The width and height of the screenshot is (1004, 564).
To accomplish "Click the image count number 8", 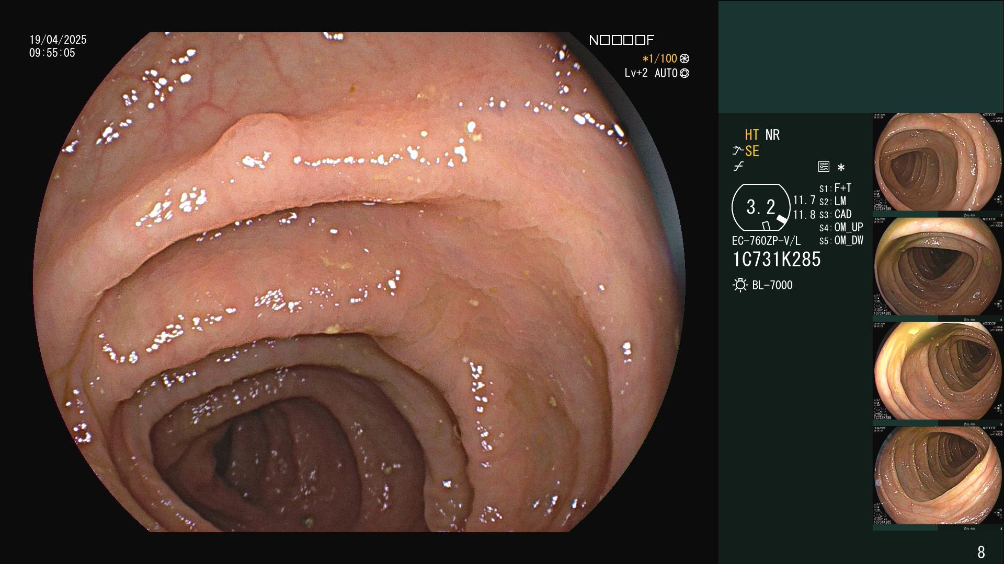I will 981,551.
